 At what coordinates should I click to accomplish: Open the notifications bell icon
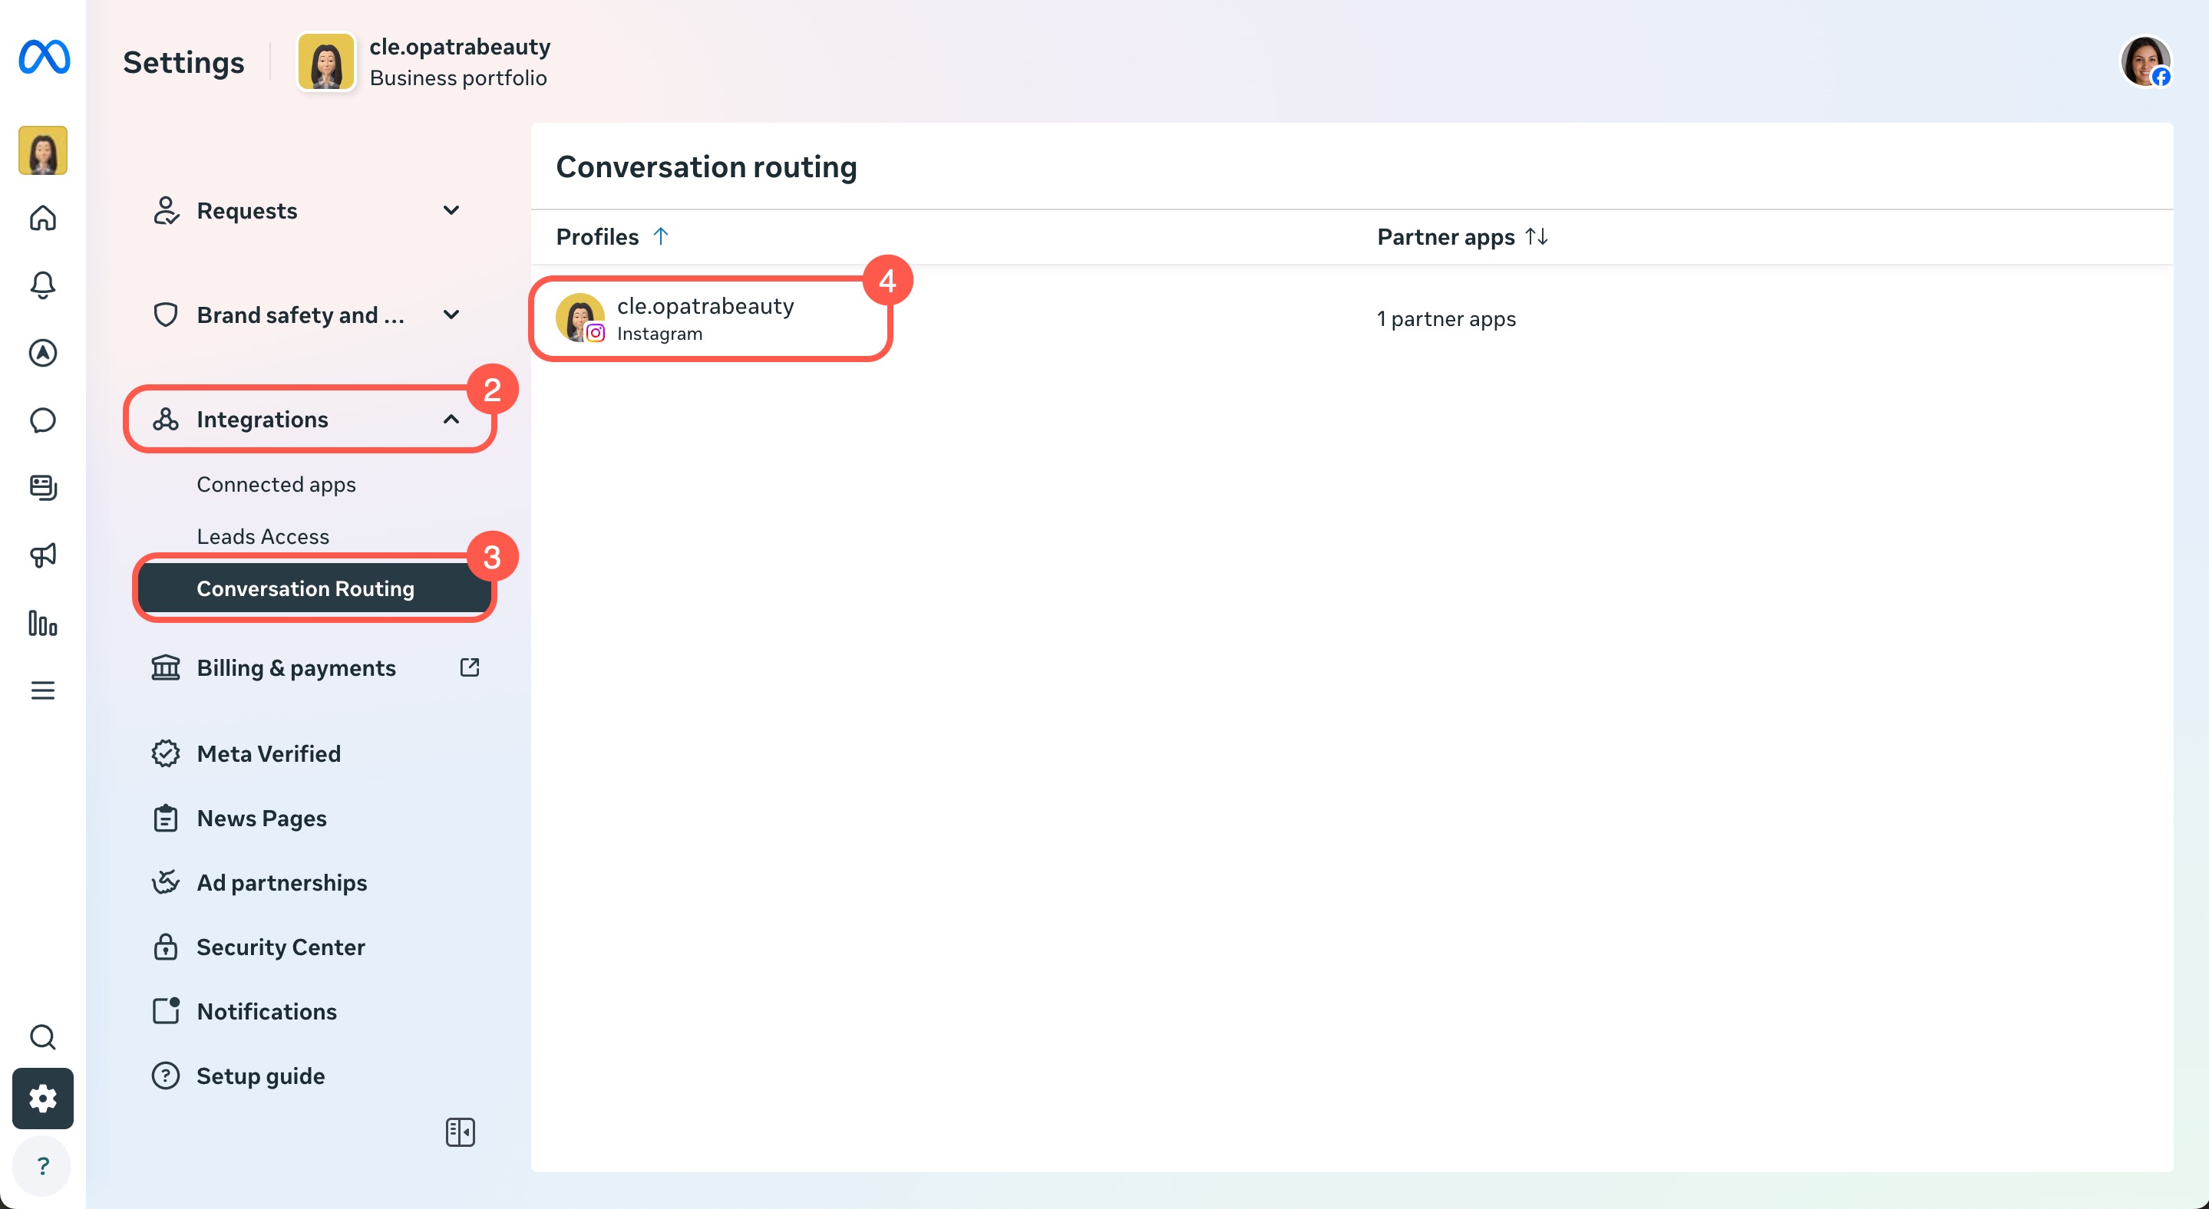point(43,285)
